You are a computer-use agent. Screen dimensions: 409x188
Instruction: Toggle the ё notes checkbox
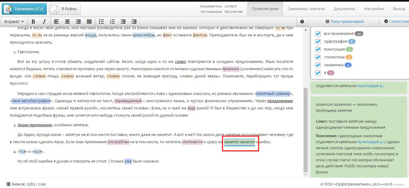317,73
